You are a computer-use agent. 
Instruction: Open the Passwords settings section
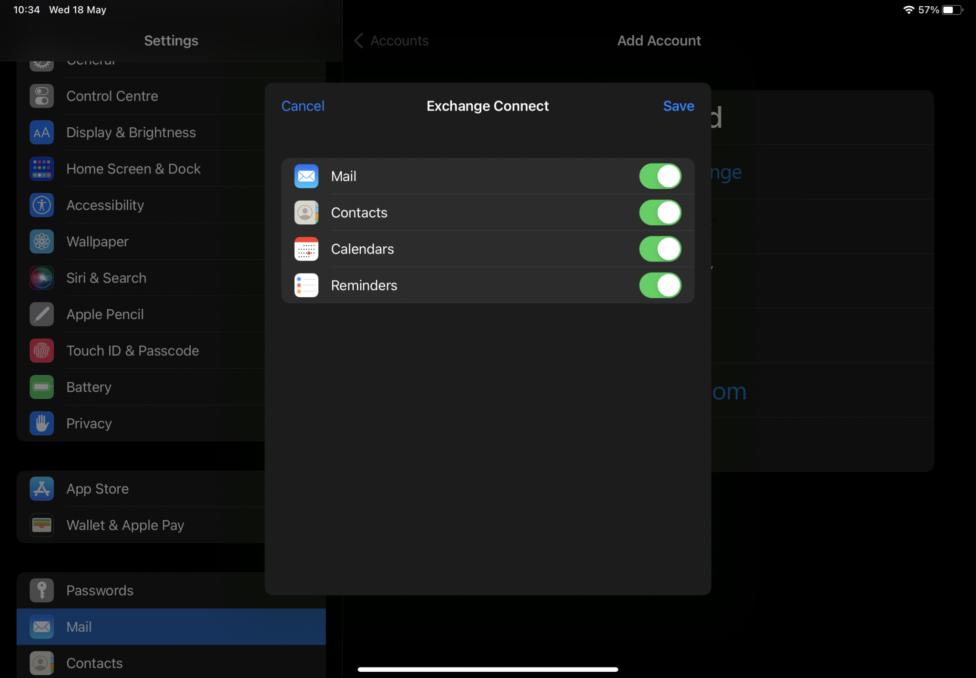click(100, 590)
